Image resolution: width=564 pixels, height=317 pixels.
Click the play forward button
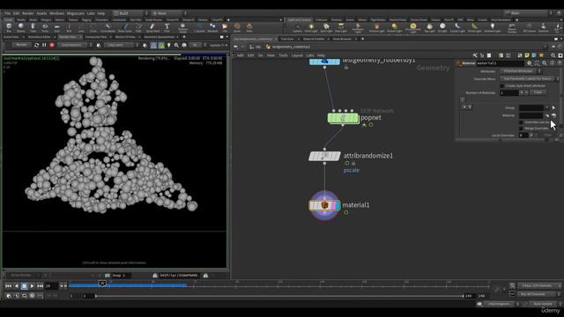pos(32,286)
